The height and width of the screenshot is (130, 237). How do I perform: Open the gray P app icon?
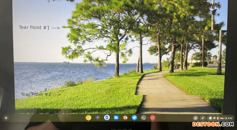tap(98, 118)
